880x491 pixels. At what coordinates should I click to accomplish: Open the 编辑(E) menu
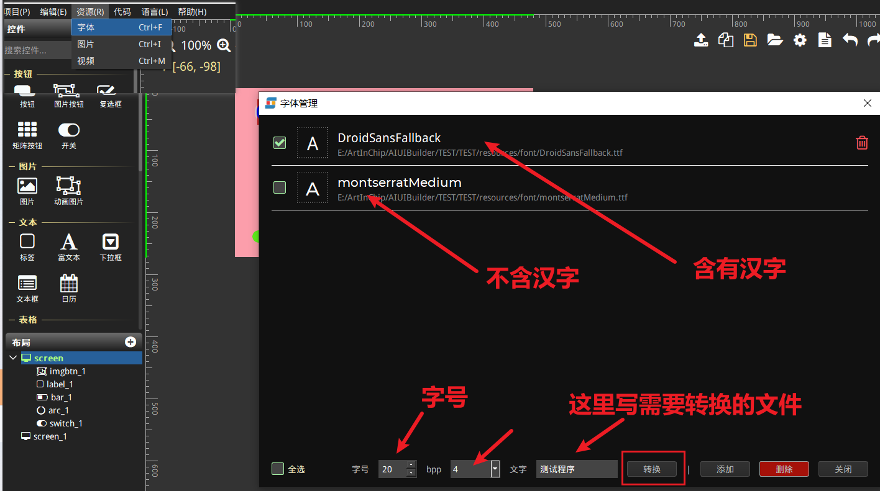53,11
